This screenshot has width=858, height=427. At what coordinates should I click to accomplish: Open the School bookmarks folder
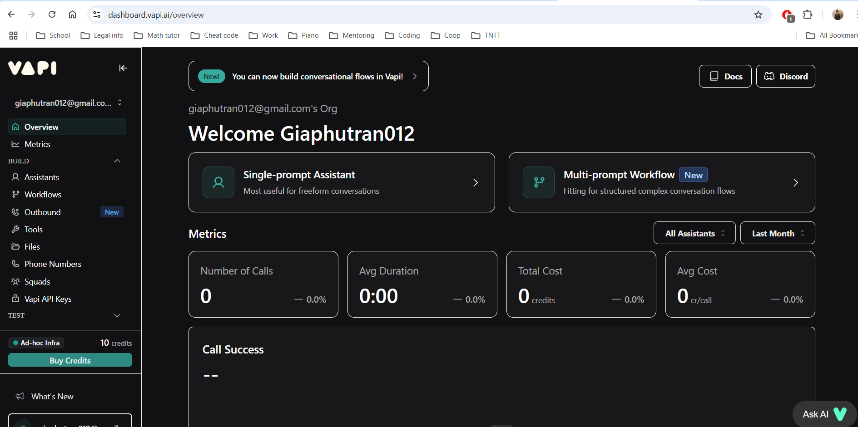click(x=53, y=35)
